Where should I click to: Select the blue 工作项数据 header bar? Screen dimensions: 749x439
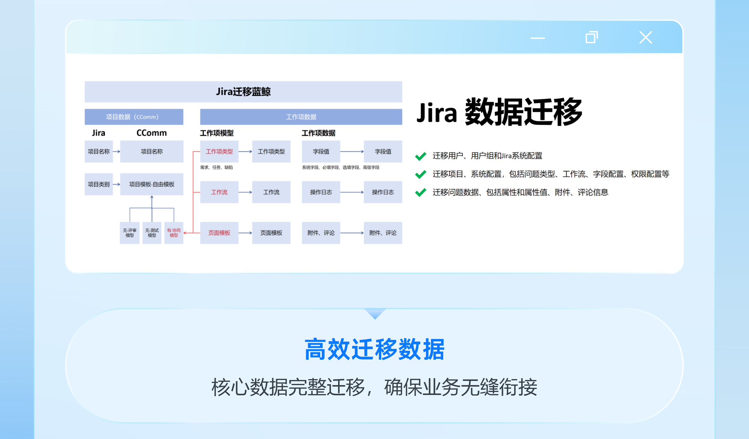[x=301, y=117]
